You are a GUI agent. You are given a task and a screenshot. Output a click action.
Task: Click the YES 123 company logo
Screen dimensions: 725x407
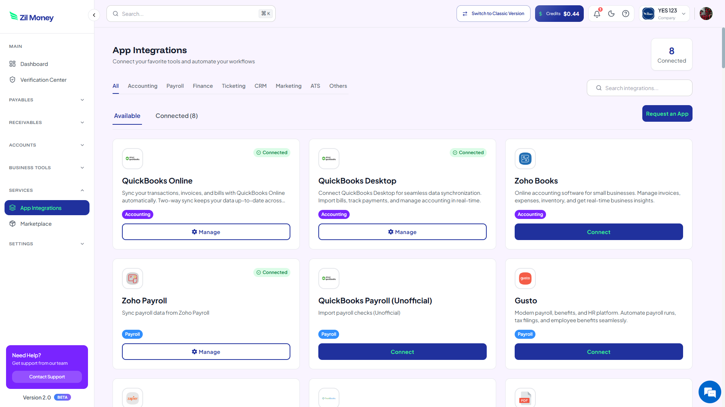(648, 14)
